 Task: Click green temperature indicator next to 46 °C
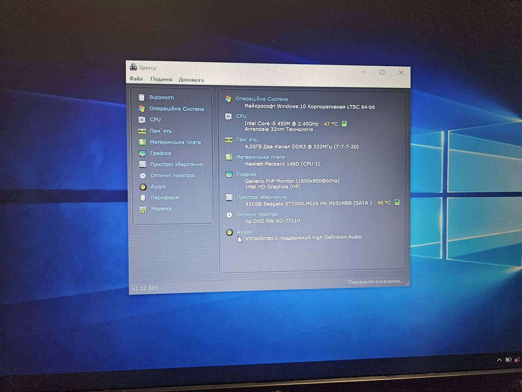pyautogui.click(x=397, y=202)
